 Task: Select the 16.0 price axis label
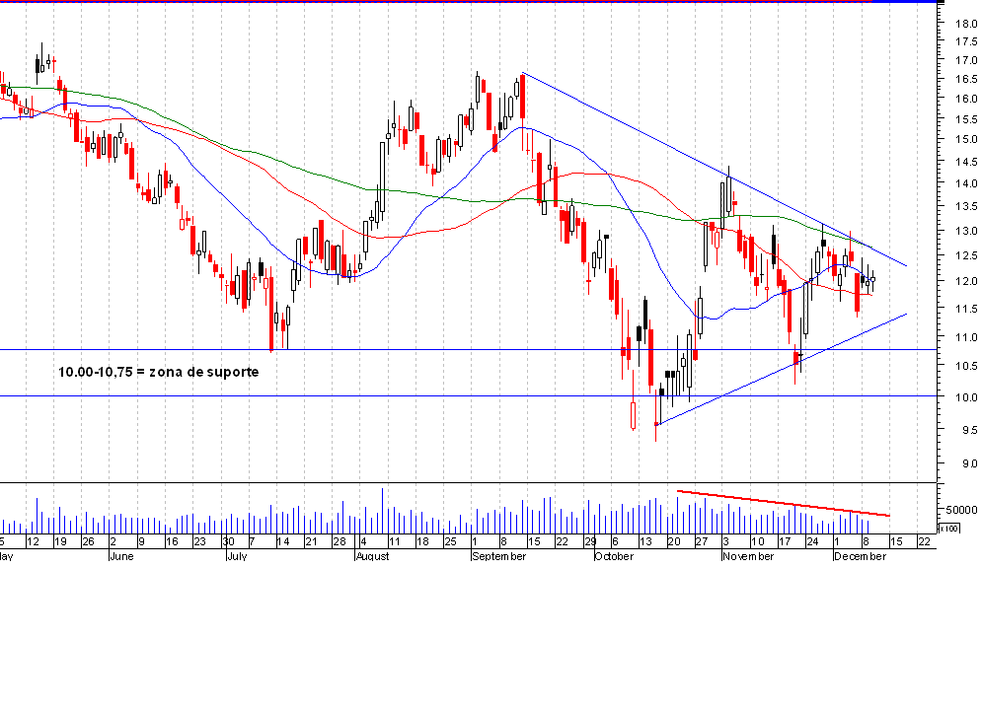pyautogui.click(x=966, y=99)
